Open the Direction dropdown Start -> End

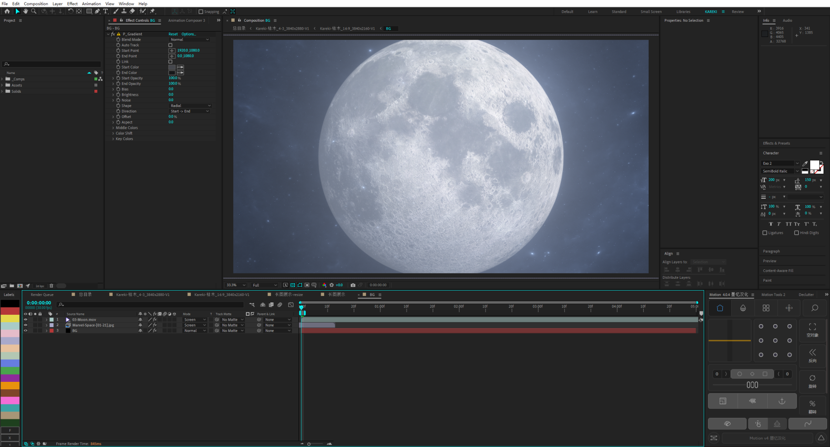pyautogui.click(x=190, y=111)
